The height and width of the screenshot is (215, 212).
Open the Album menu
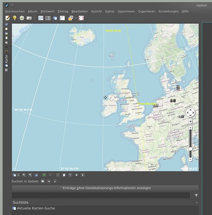pyautogui.click(x=33, y=11)
